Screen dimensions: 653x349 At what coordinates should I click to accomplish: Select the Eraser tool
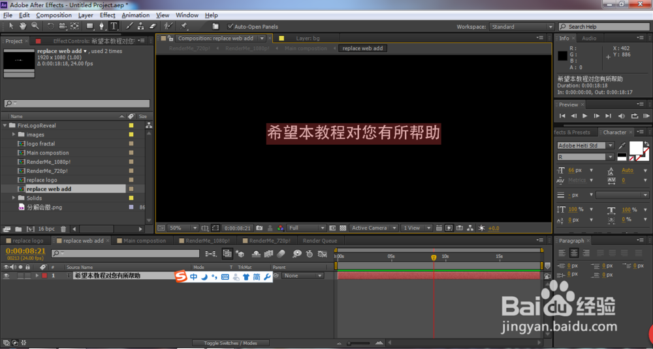[x=152, y=26]
